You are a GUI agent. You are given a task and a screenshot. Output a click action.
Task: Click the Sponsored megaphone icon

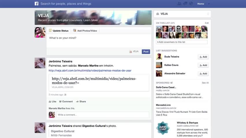[172, 83]
